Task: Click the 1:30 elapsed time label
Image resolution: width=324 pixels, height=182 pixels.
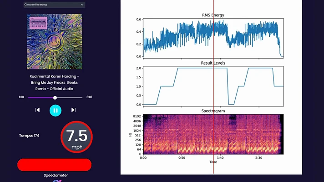Action: coord(21,97)
